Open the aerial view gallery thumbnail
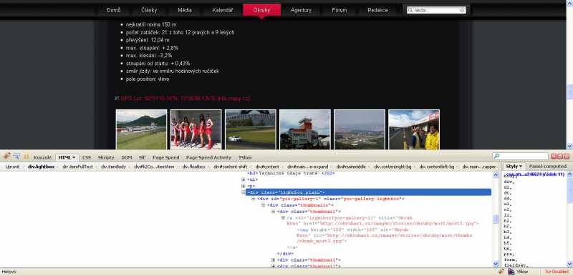Image resolution: width=573 pixels, height=276 pixels. 360,129
